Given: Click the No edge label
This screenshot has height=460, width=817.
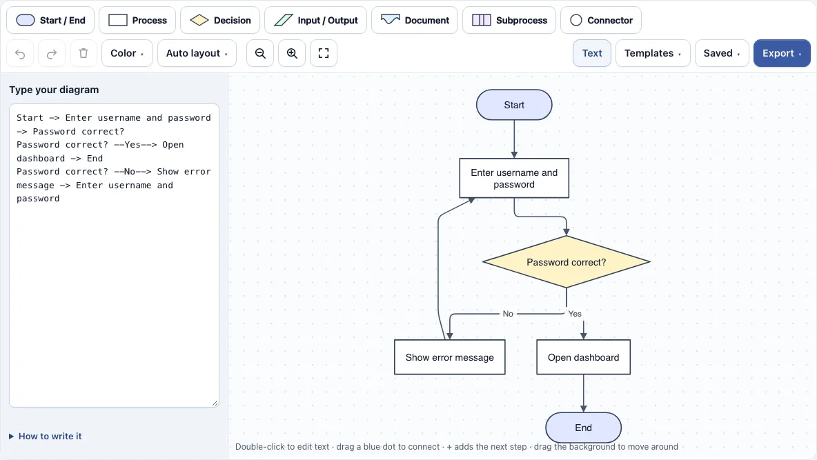Looking at the screenshot, I should [508, 314].
